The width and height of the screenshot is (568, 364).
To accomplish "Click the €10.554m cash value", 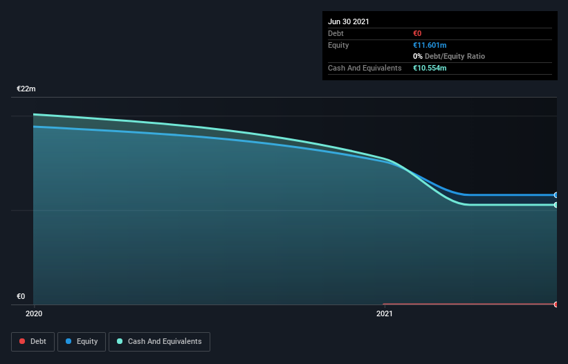I will (430, 68).
